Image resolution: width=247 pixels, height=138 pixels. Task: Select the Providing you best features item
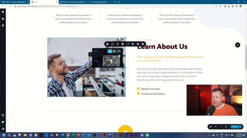pos(153,94)
